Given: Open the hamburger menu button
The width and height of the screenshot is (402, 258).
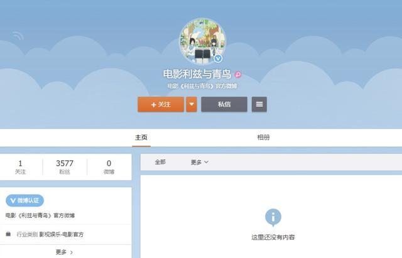Looking at the screenshot, I should click(259, 105).
